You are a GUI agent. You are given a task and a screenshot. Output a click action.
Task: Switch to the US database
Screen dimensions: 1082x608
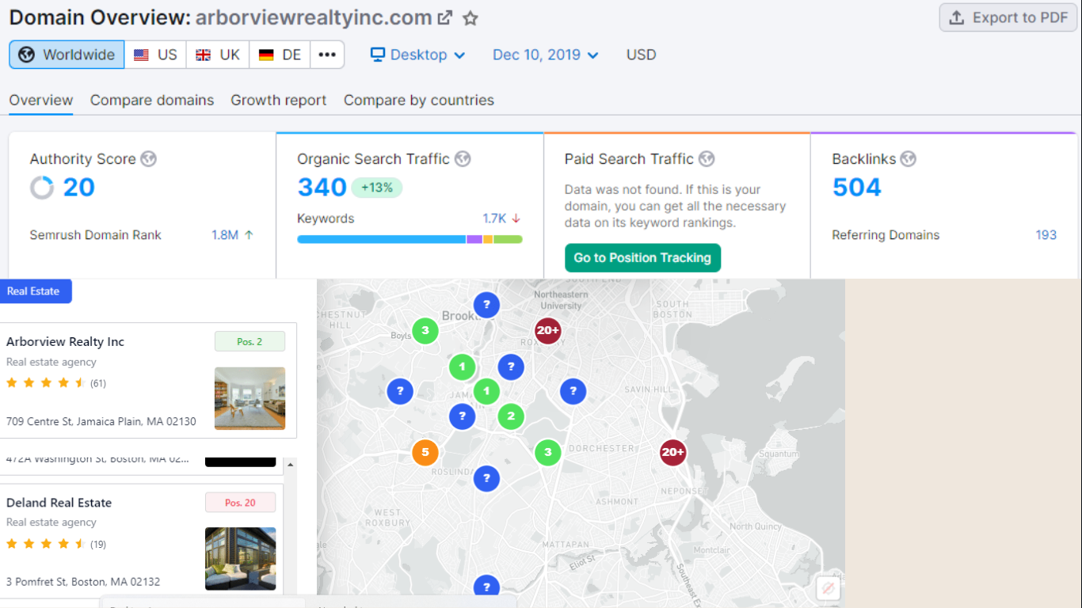155,55
